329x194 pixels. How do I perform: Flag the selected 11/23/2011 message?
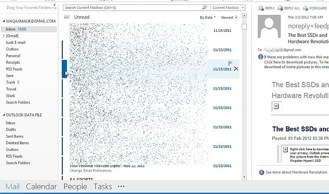click(230, 63)
